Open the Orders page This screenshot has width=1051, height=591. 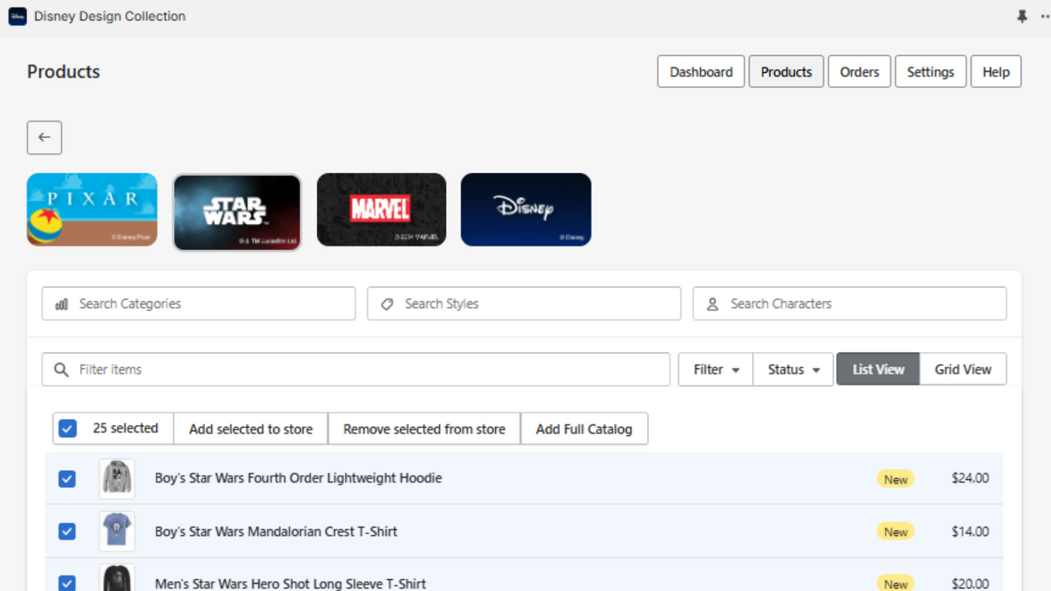pos(859,71)
